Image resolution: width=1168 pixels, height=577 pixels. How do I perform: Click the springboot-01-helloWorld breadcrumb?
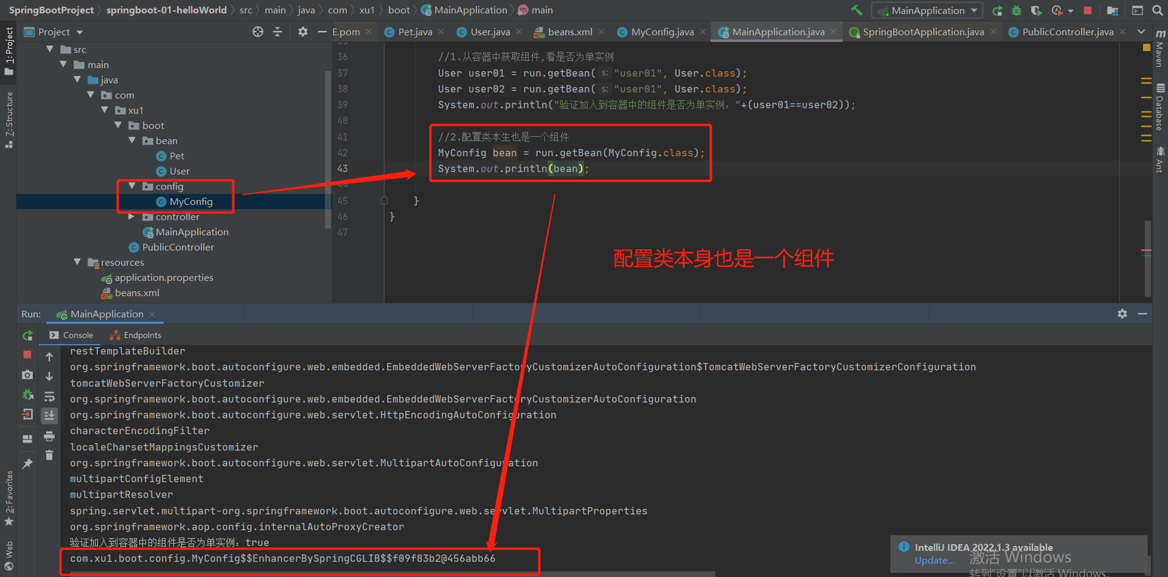pos(166,10)
